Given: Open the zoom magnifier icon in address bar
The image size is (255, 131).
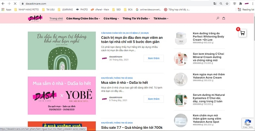Looking at the screenshot, I should pyautogui.click(x=221, y=4).
